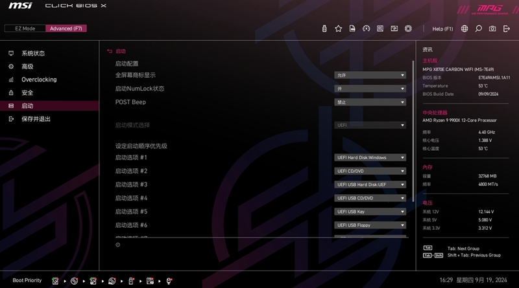This screenshot has height=288, width=519.
Task: Switch to EZ Mode
Action: point(25,28)
